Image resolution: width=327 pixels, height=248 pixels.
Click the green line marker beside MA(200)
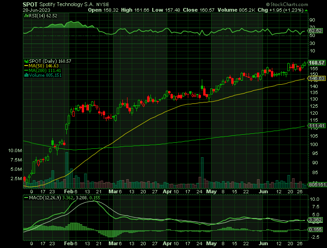(26, 71)
